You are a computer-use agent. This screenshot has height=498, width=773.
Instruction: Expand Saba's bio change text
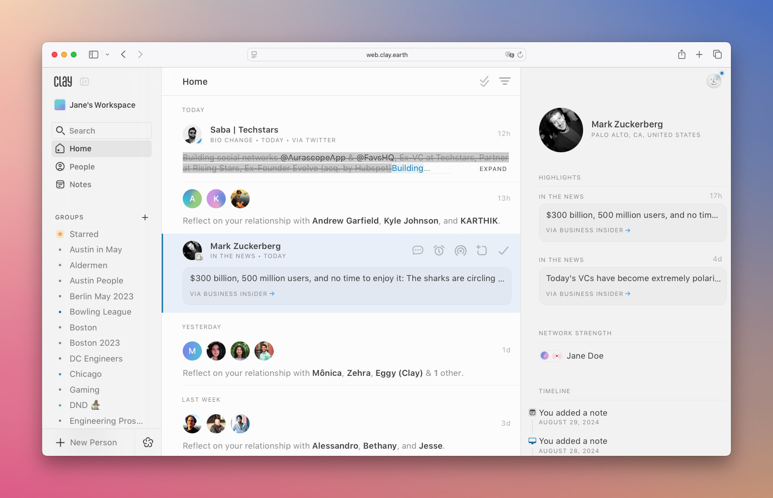pos(493,169)
